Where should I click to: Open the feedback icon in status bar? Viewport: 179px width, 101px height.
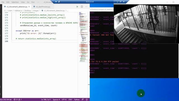83,100
